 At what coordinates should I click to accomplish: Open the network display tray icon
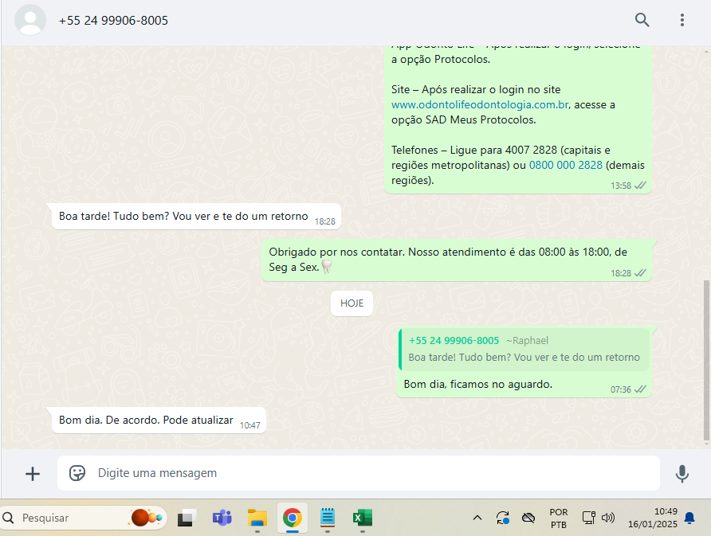(588, 518)
